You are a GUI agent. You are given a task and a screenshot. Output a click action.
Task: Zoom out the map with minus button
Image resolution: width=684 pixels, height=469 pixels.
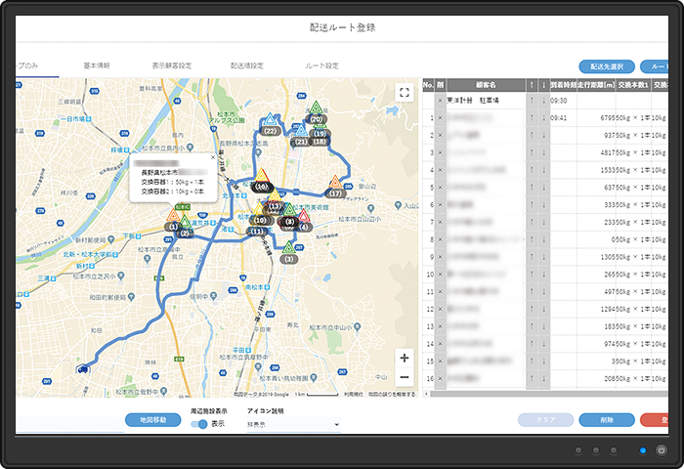coord(405,377)
